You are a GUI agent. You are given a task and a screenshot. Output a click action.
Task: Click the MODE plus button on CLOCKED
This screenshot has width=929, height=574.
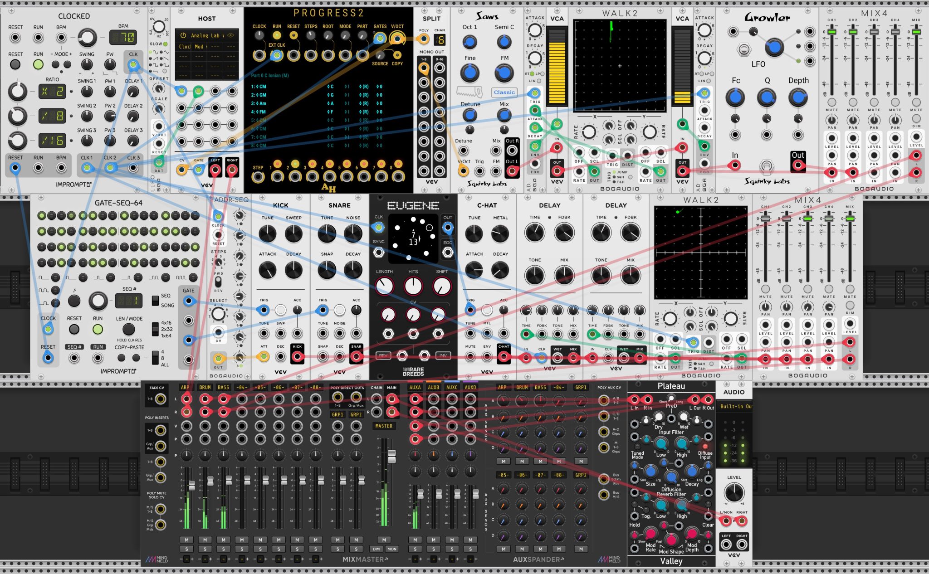67,64
